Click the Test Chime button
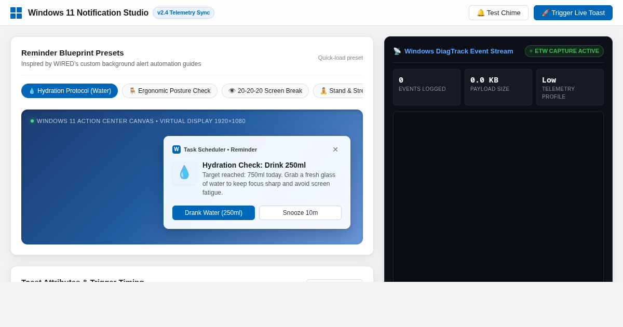The height and width of the screenshot is (327, 623). point(498,13)
